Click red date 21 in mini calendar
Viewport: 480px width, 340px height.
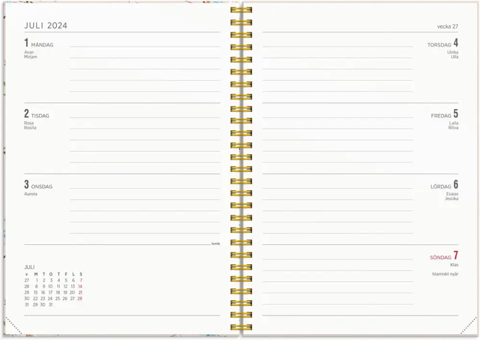(x=80, y=292)
